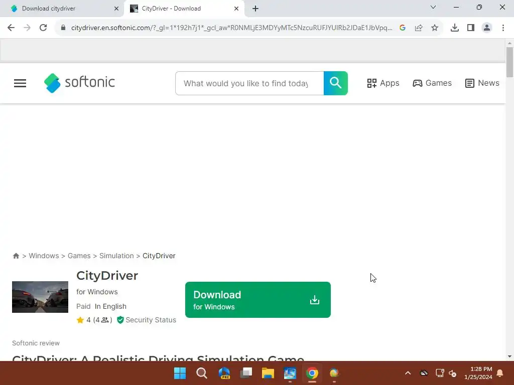Viewport: 514px width, 385px height.
Task: Reload the current page
Action: (43, 28)
